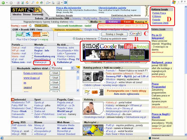
Task: Click the footballer photo in Mężczyźni section
Action: 93,130
